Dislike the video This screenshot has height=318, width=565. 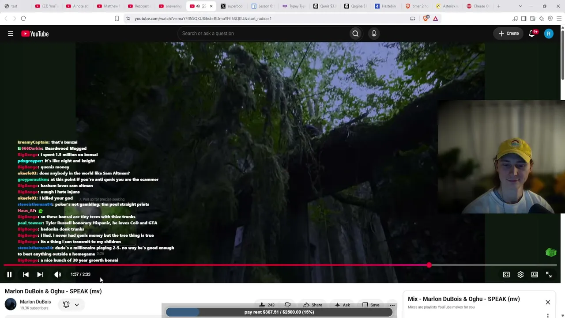288,305
